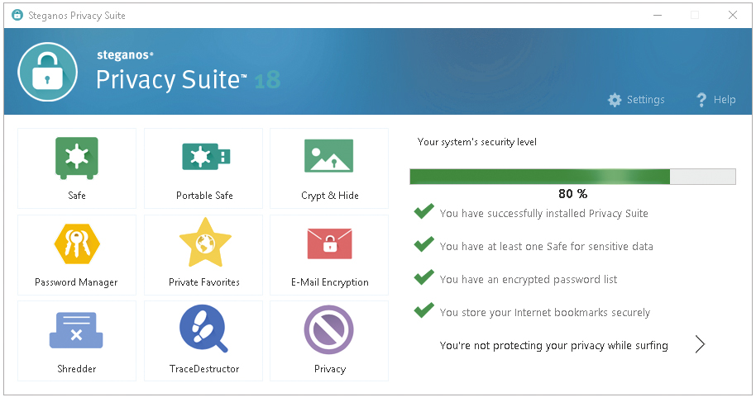Click the Help question mark icon
Image resolution: width=756 pixels, height=402 pixels.
(701, 100)
